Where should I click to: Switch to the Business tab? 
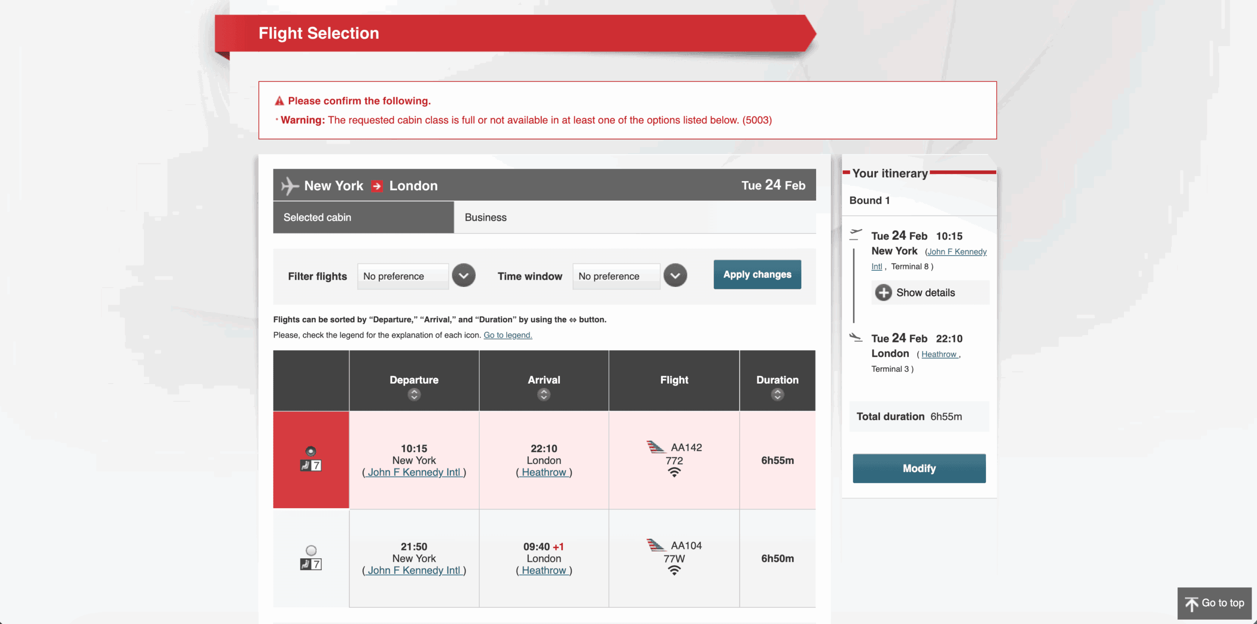(485, 217)
